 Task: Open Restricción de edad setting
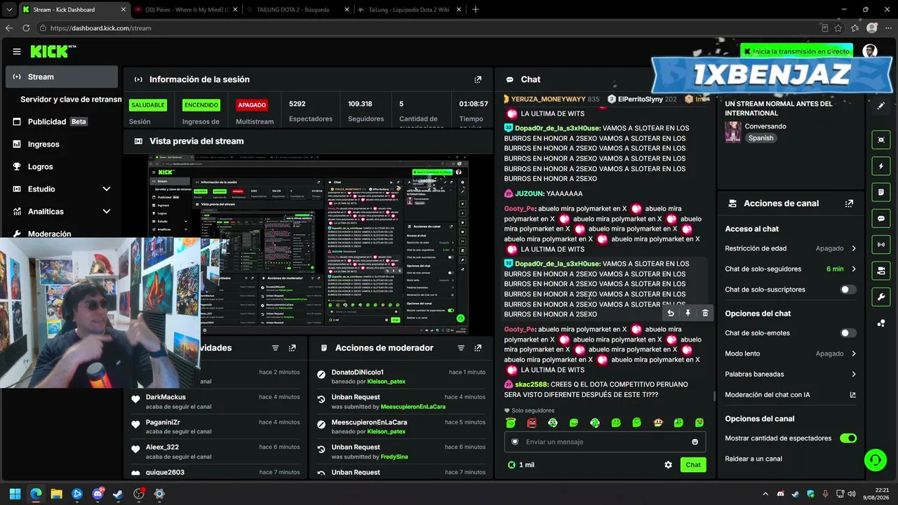[x=791, y=248]
